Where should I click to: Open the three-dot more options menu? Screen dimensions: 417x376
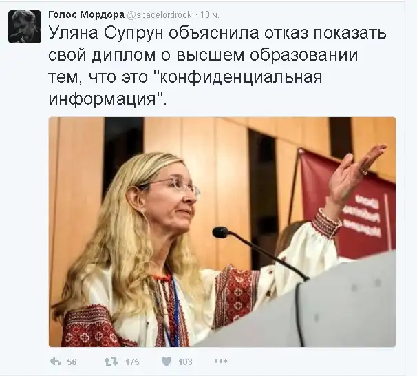(221, 362)
